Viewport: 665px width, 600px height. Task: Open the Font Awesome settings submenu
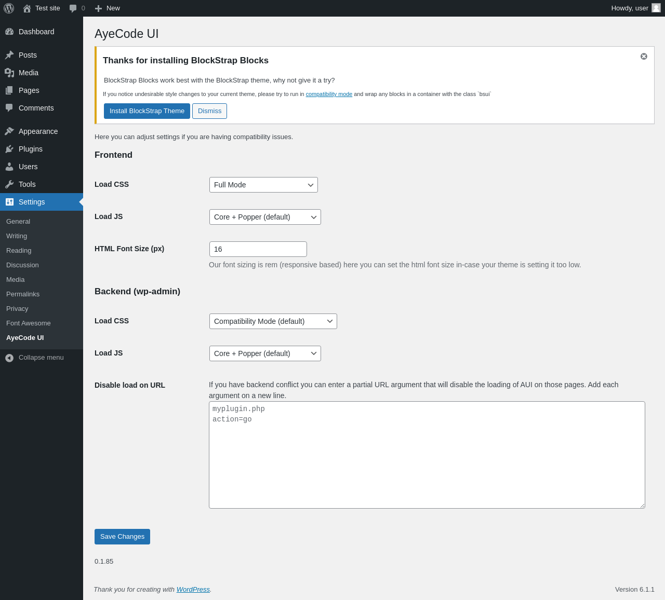(x=29, y=323)
